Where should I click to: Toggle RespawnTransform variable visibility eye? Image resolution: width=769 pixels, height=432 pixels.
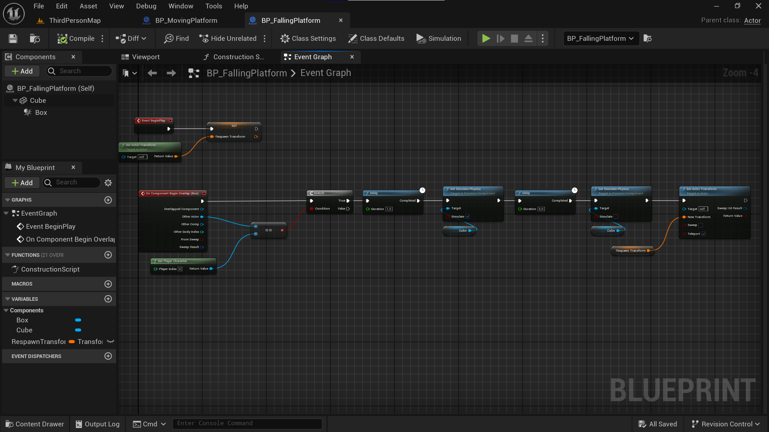(x=111, y=342)
